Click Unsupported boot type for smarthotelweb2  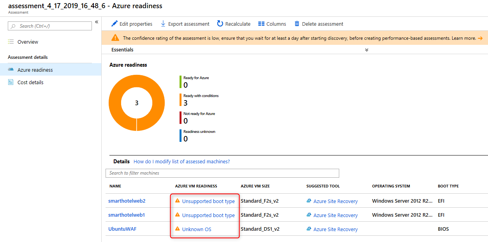point(208,201)
